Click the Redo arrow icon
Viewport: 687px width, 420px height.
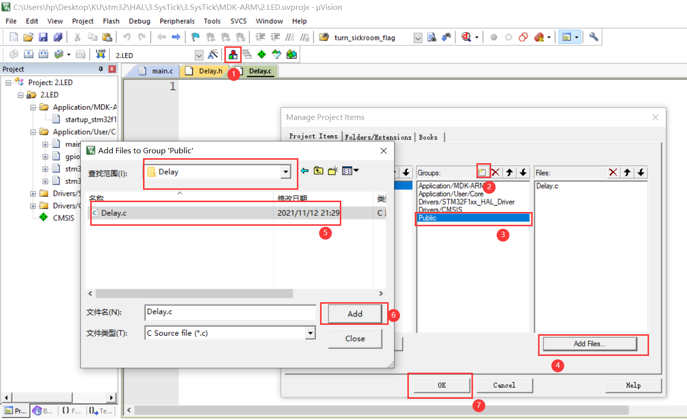point(142,37)
